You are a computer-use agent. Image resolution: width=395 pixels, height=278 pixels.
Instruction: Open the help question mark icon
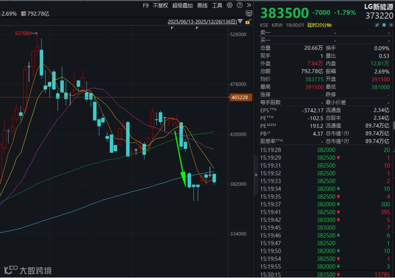pyautogui.click(x=240, y=5)
